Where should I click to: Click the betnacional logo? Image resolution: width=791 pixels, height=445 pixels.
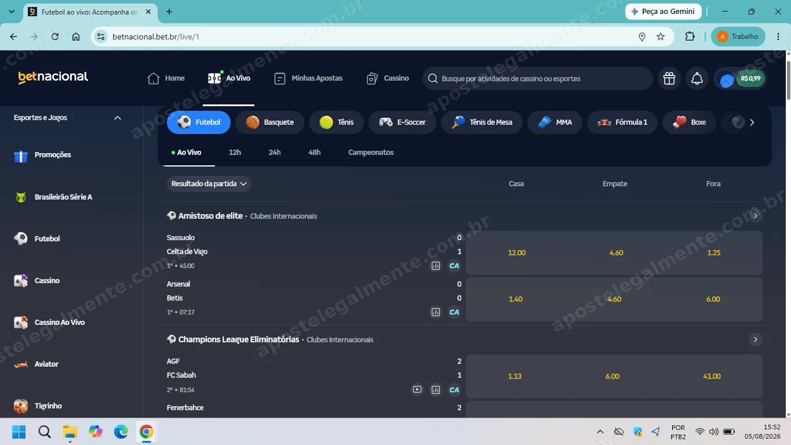pos(53,78)
